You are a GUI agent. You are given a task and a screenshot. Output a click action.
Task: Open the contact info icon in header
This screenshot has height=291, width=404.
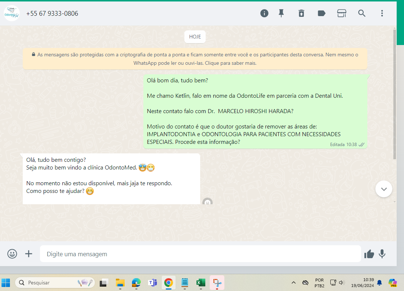264,14
